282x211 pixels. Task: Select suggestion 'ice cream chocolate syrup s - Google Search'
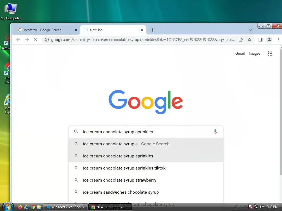tap(146, 144)
